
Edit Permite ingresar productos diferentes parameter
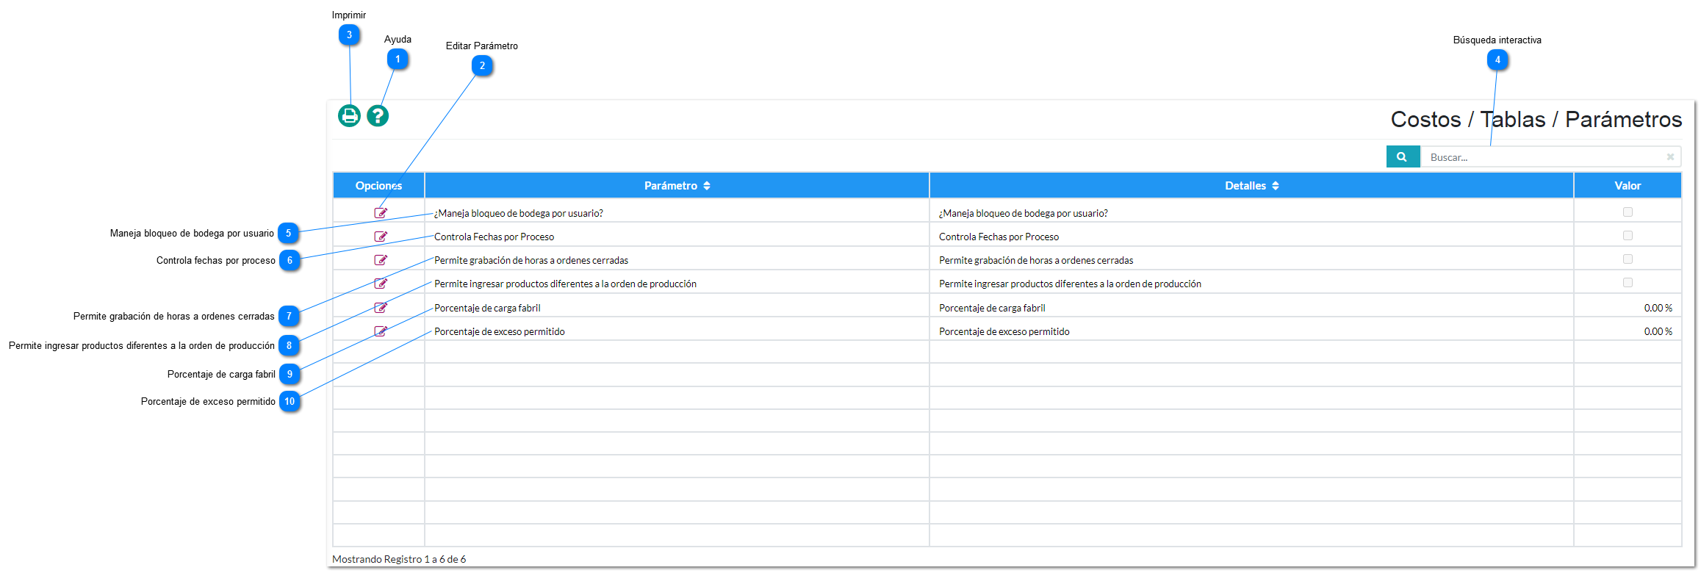381,284
